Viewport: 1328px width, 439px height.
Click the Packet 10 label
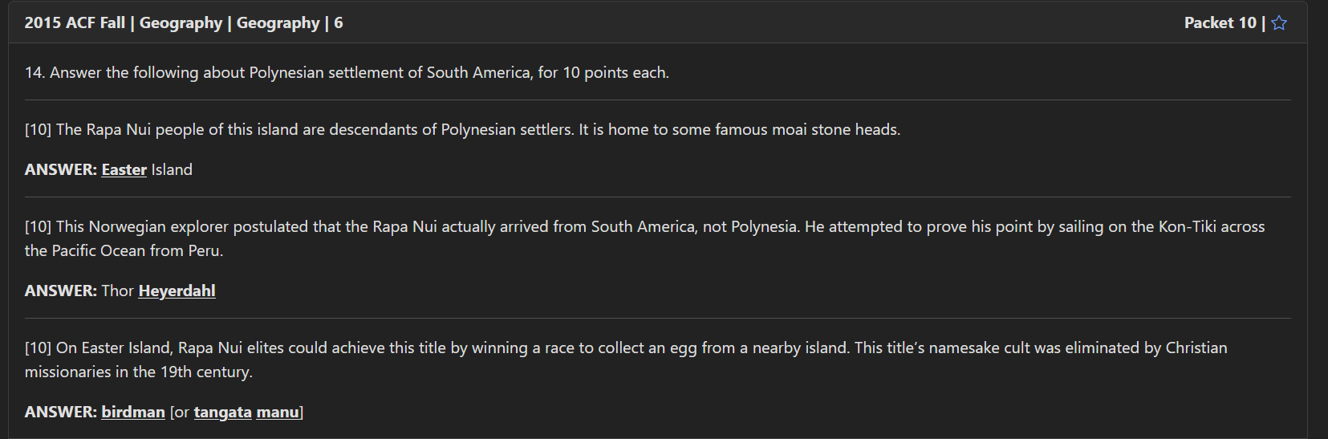1220,23
